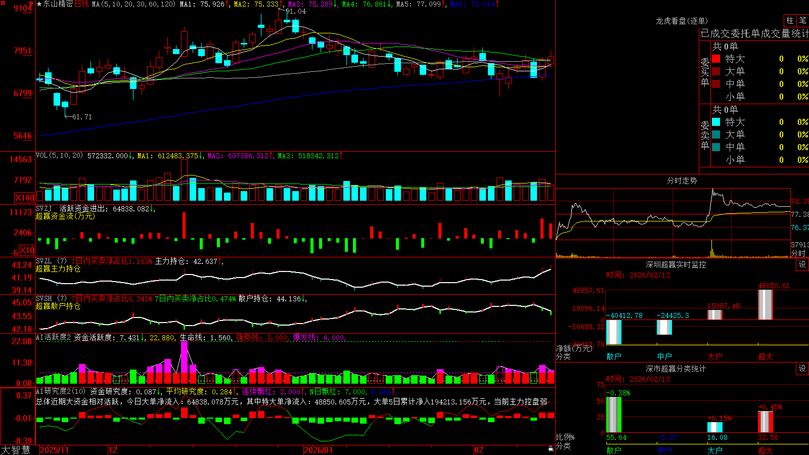809x455 pixels.
Task: Open 设 settings for 深市超赢分类统计 panel
Action: coord(802,369)
